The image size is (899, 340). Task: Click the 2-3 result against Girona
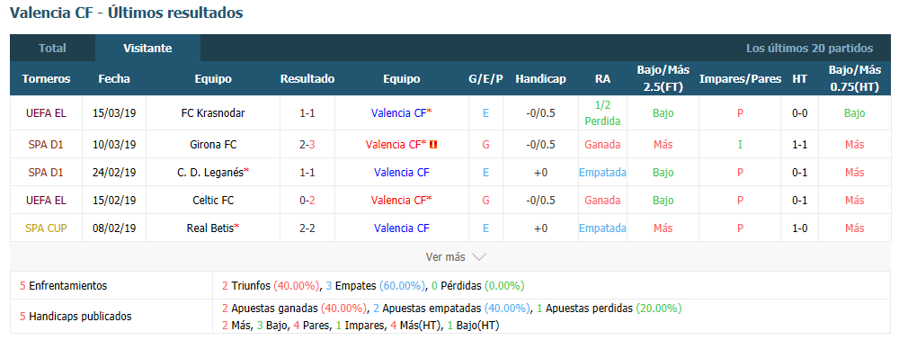(x=307, y=145)
